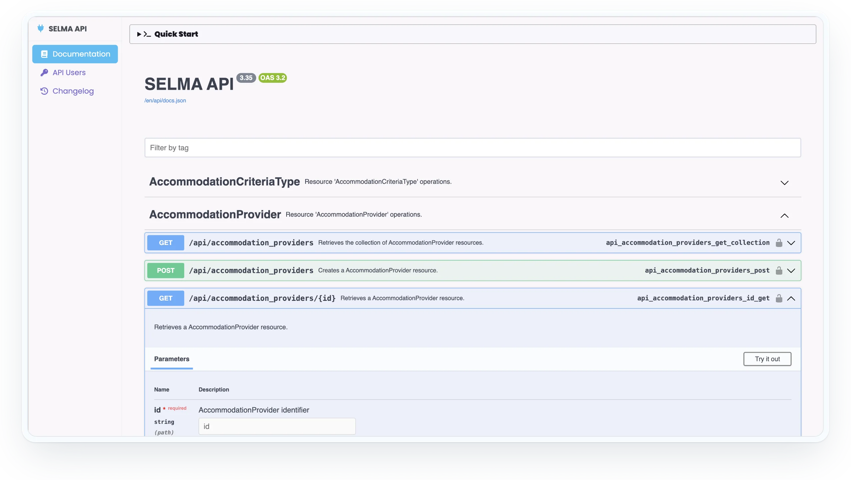Screen dimensions: 851x480
Task: Click lock icon on api_accommodation_providers_id_get row
Action: [779, 299]
